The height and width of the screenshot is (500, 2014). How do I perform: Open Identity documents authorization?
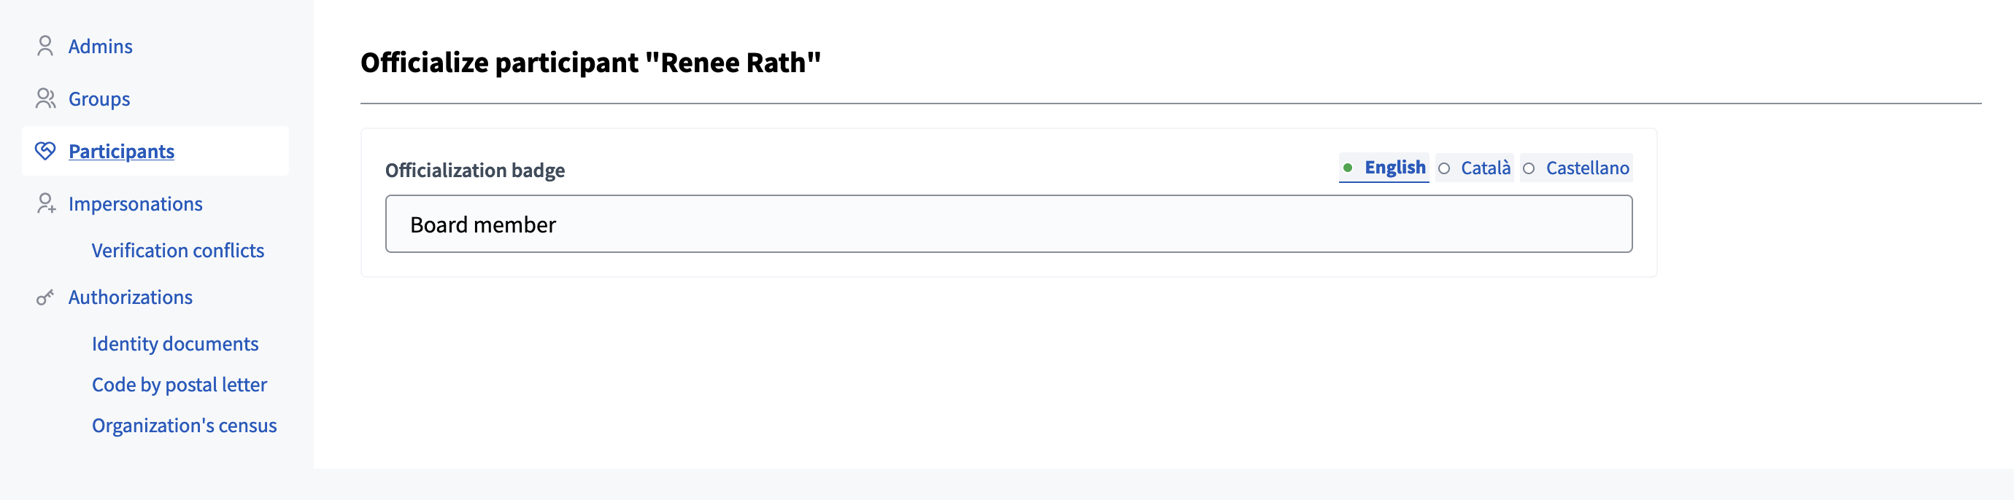pyautogui.click(x=174, y=345)
